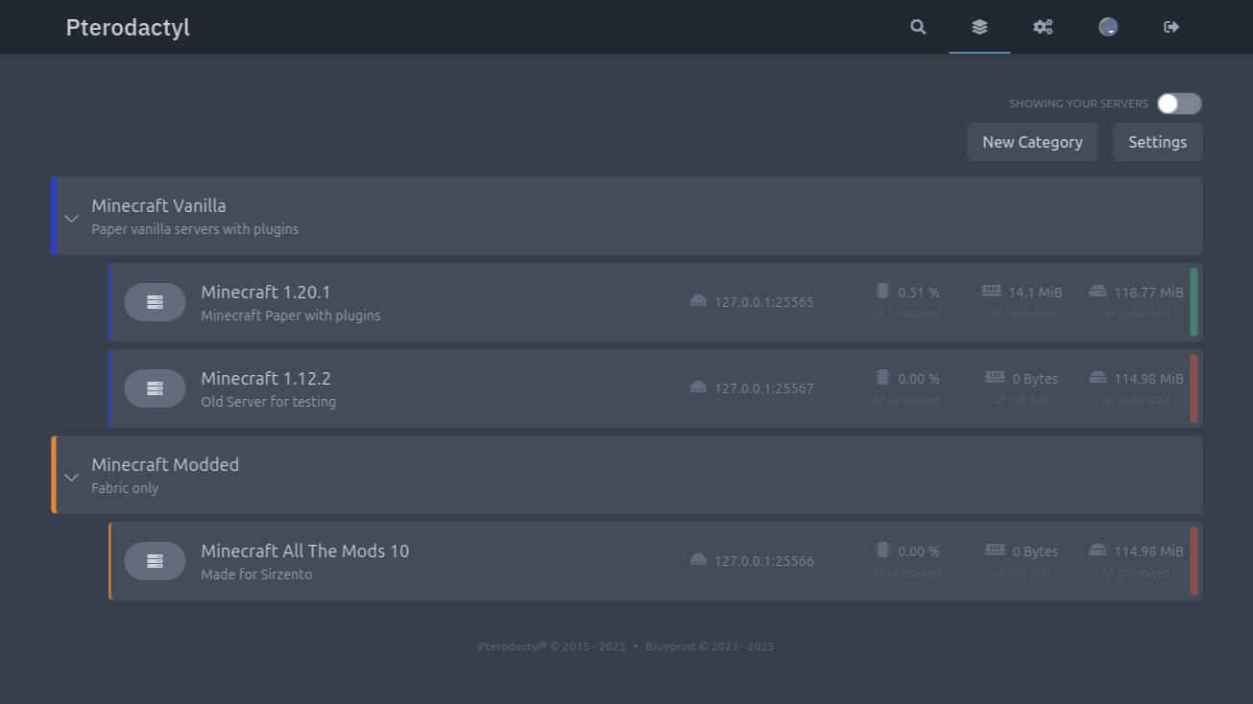The width and height of the screenshot is (1253, 704).
Task: Open the search icon in top navigation
Action: pos(918,27)
